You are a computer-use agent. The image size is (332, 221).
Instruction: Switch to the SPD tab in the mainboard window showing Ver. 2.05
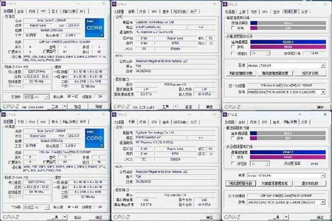(154, 12)
